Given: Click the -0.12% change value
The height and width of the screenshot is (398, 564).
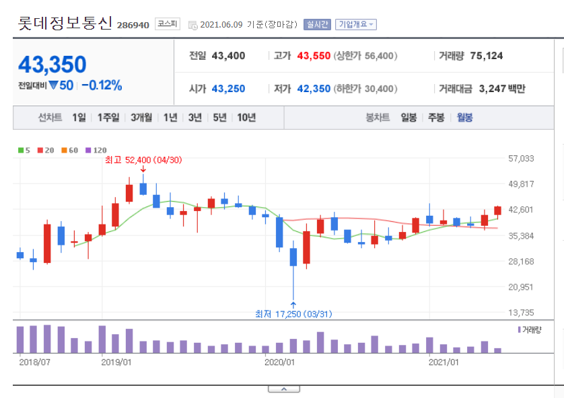Looking at the screenshot, I should [x=102, y=85].
